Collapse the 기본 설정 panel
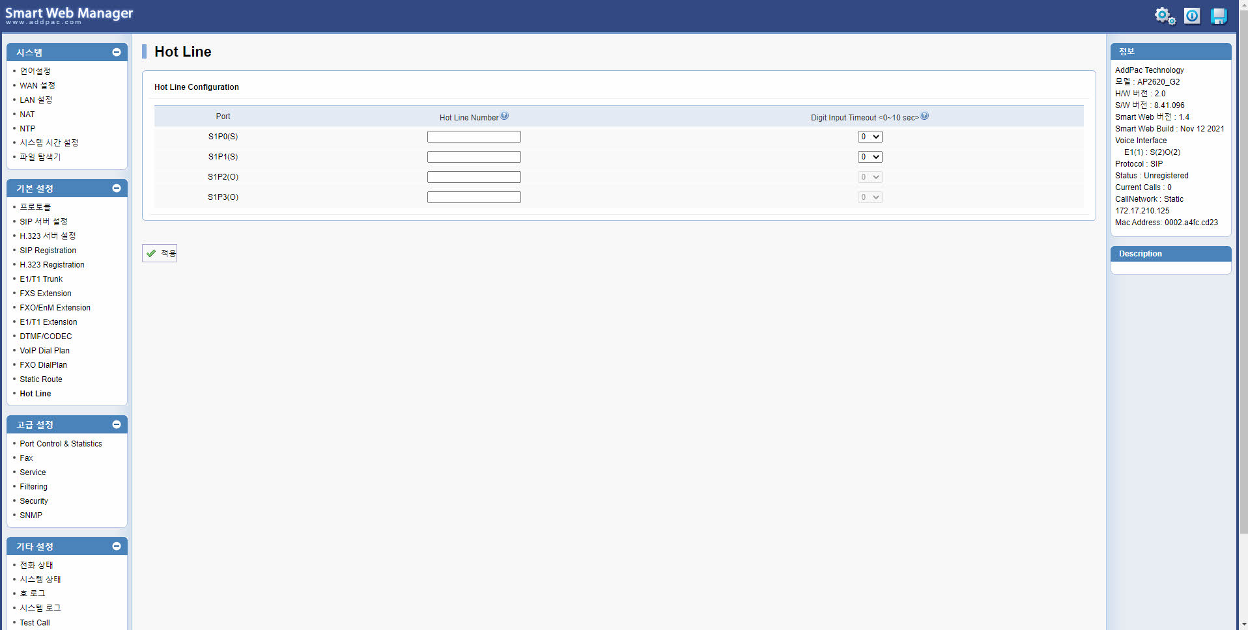 [x=117, y=188]
